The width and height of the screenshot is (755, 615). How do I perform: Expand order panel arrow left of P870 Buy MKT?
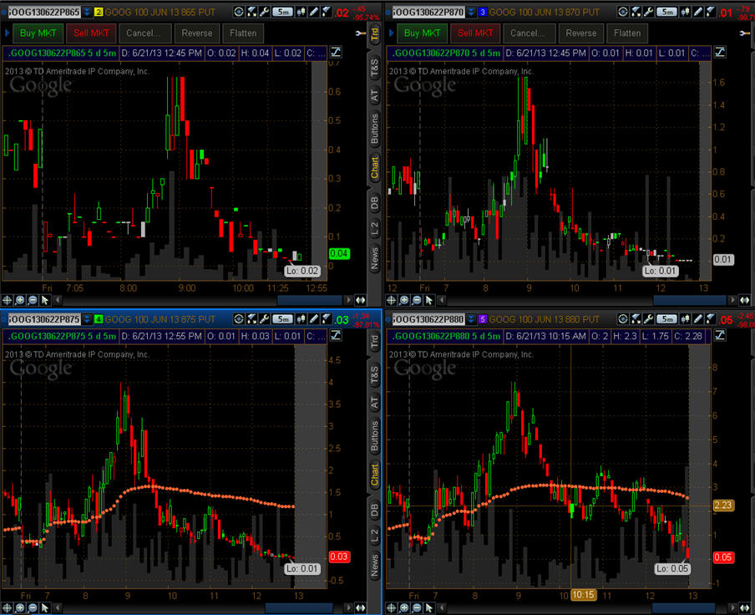click(x=391, y=33)
